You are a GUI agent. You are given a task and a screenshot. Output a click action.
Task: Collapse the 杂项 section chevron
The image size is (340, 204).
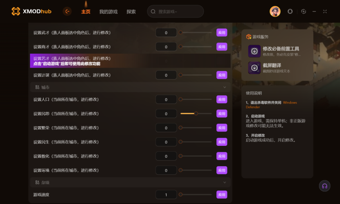pos(225,183)
